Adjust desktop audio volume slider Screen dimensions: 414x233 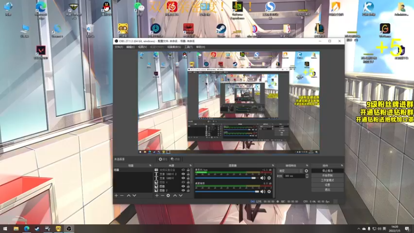click(x=227, y=192)
